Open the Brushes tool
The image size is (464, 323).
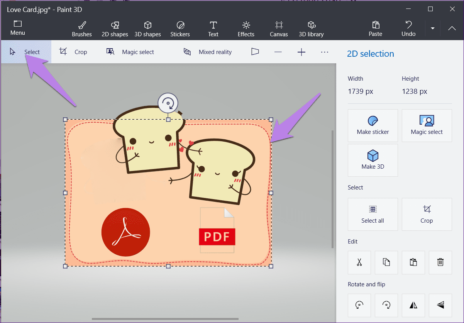pos(82,29)
